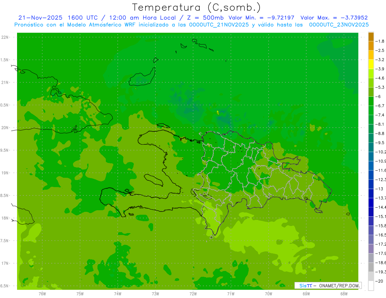The width and height of the screenshot is (386, 298).
Task: Click the '72W' longitude label
Action: tap(193, 294)
